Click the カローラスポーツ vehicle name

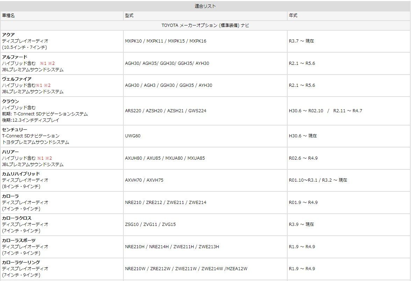pos(19,240)
